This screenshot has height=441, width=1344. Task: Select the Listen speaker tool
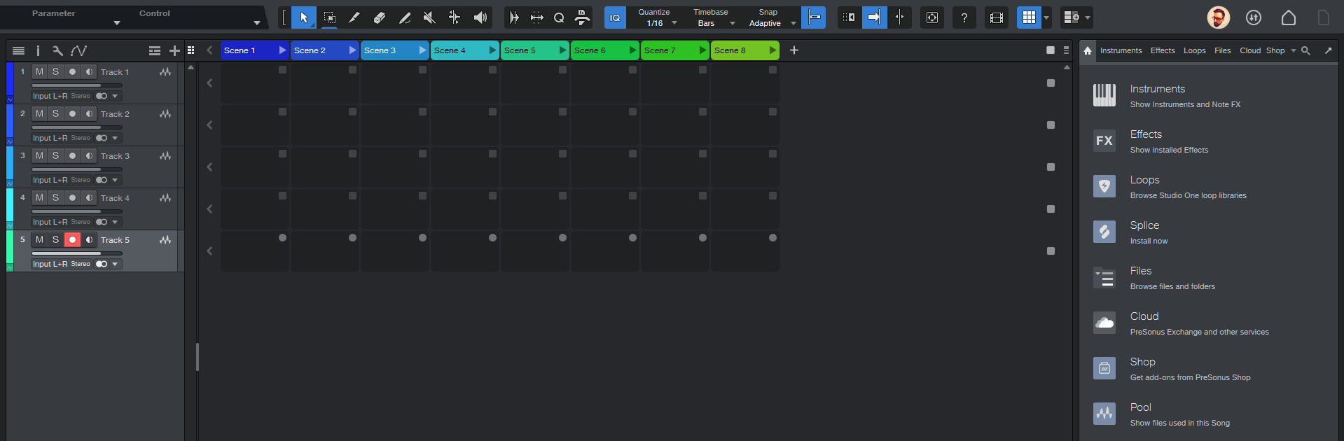480,17
